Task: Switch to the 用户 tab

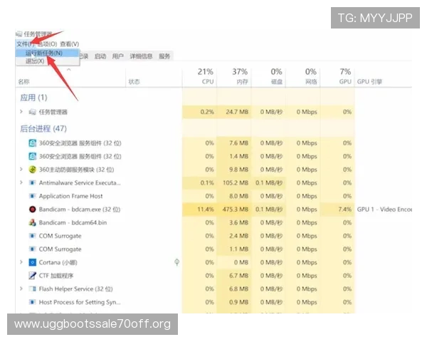Action: tap(117, 56)
